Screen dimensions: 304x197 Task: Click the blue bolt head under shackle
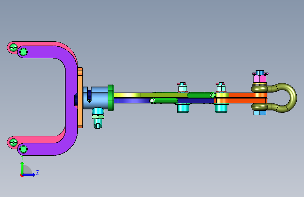pyautogui.click(x=260, y=113)
